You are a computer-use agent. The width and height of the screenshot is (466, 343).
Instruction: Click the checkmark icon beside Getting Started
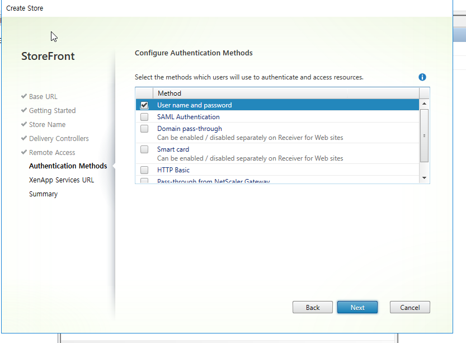pos(24,110)
